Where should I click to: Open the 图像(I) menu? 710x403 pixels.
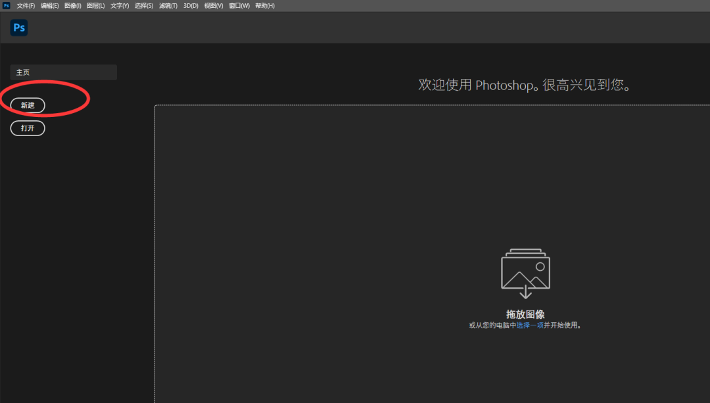[73, 6]
